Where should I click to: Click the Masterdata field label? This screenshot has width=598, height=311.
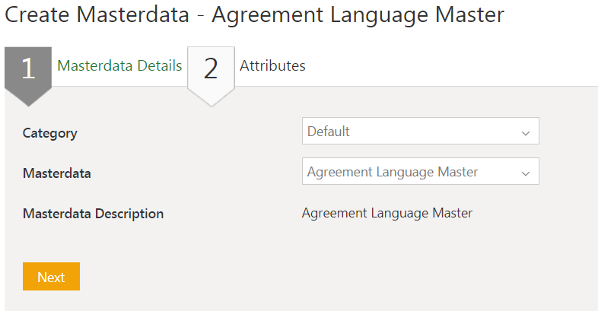pos(57,173)
